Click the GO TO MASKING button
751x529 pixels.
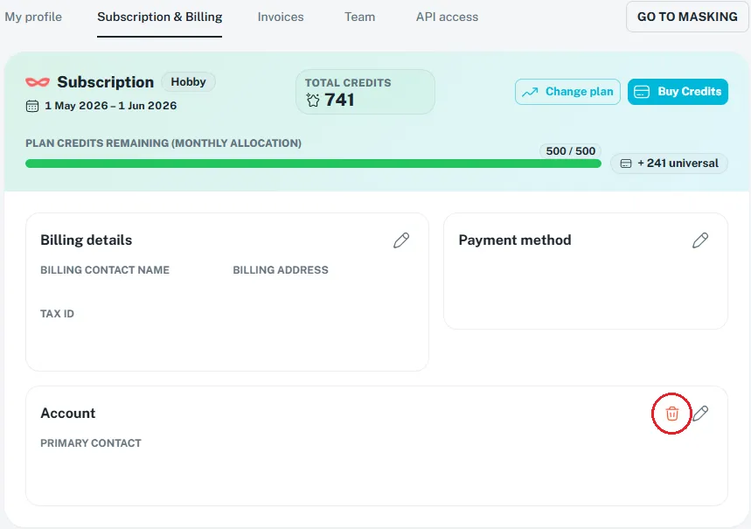pos(687,17)
